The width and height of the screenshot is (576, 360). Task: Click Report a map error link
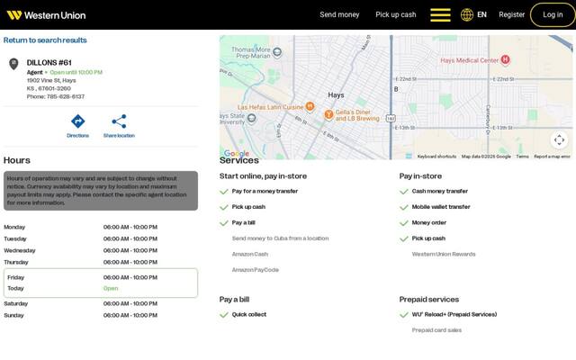pos(552,157)
